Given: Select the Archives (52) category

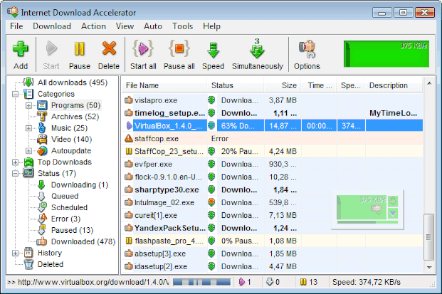Looking at the screenshot, I should click(75, 116).
